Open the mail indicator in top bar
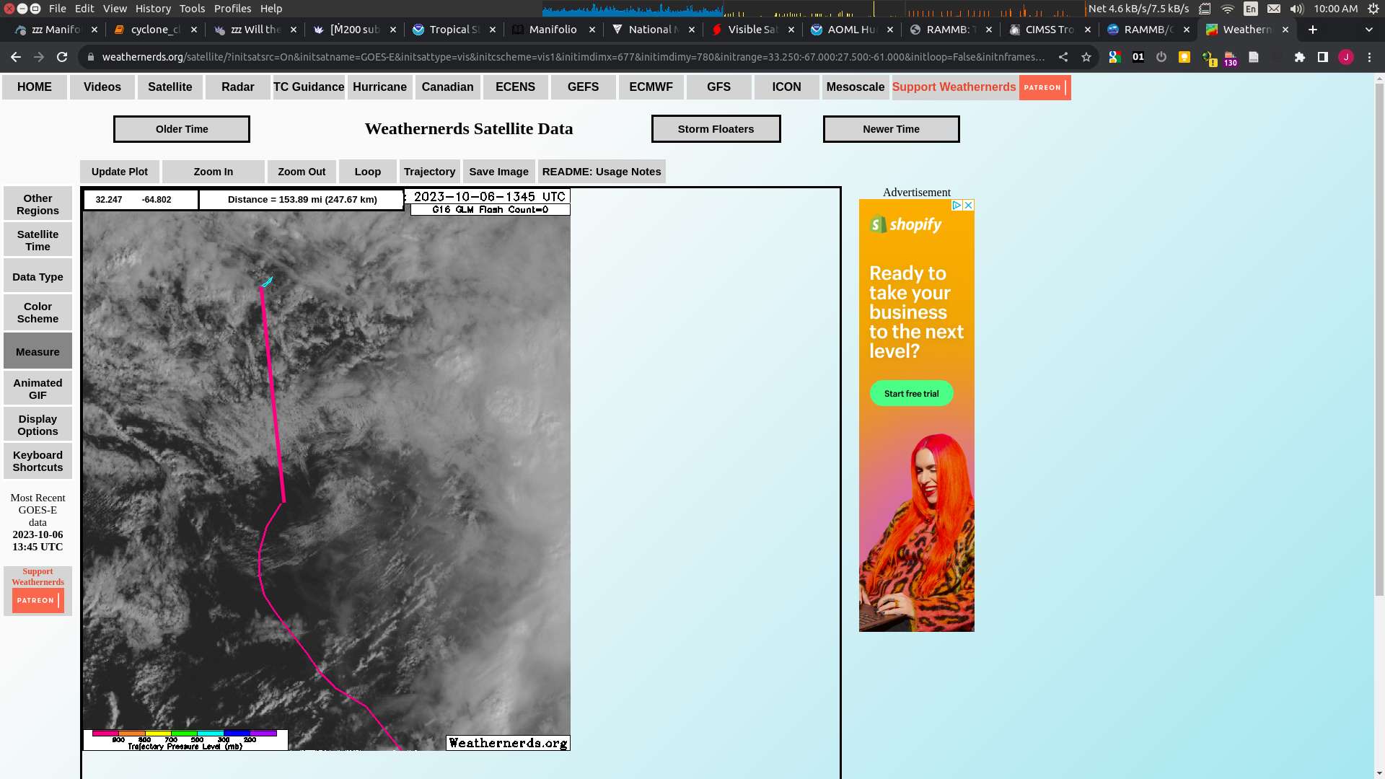This screenshot has height=779, width=1385. point(1274,9)
